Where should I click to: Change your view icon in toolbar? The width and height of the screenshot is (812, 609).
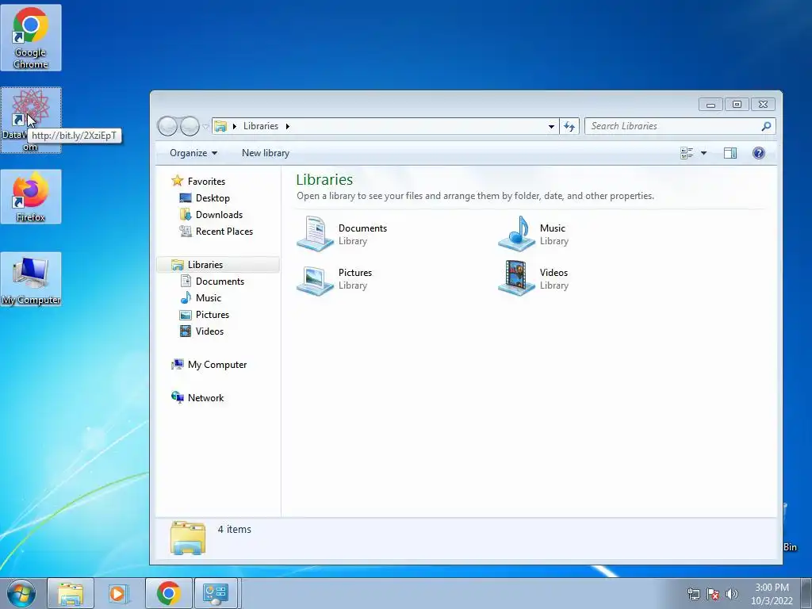[687, 153]
